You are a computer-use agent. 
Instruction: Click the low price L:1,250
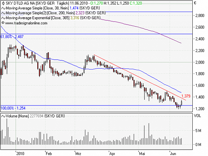coord(123,3)
